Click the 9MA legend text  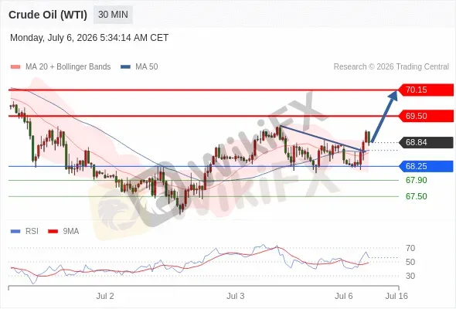[70, 232]
